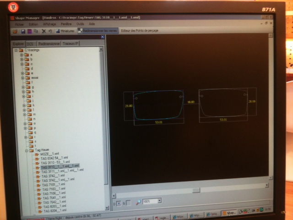Click the horizontal scrollbar thumb under canvas
The width and height of the screenshot is (293, 220).
[196, 190]
